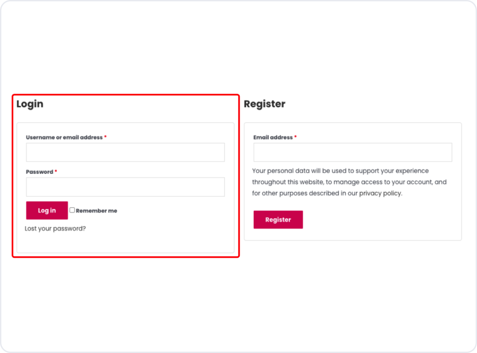Screen dimensions: 477x353
Task: Select the Register email address input field
Action: (352, 152)
